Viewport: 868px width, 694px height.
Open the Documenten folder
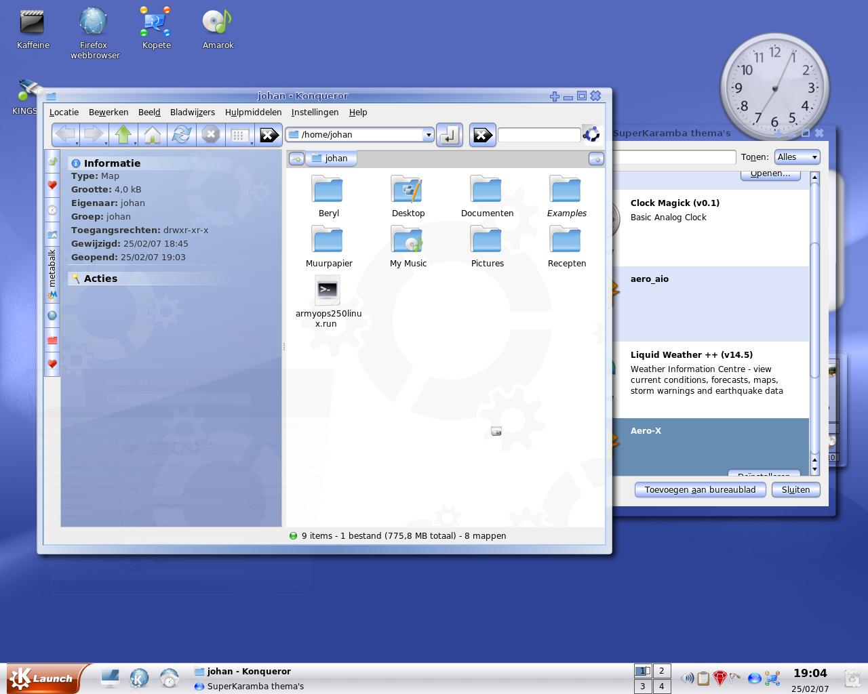(487, 196)
